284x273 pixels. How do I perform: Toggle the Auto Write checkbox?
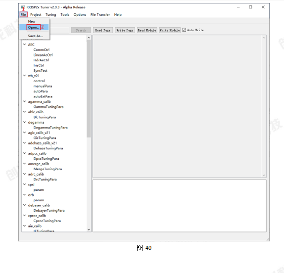click(184, 30)
